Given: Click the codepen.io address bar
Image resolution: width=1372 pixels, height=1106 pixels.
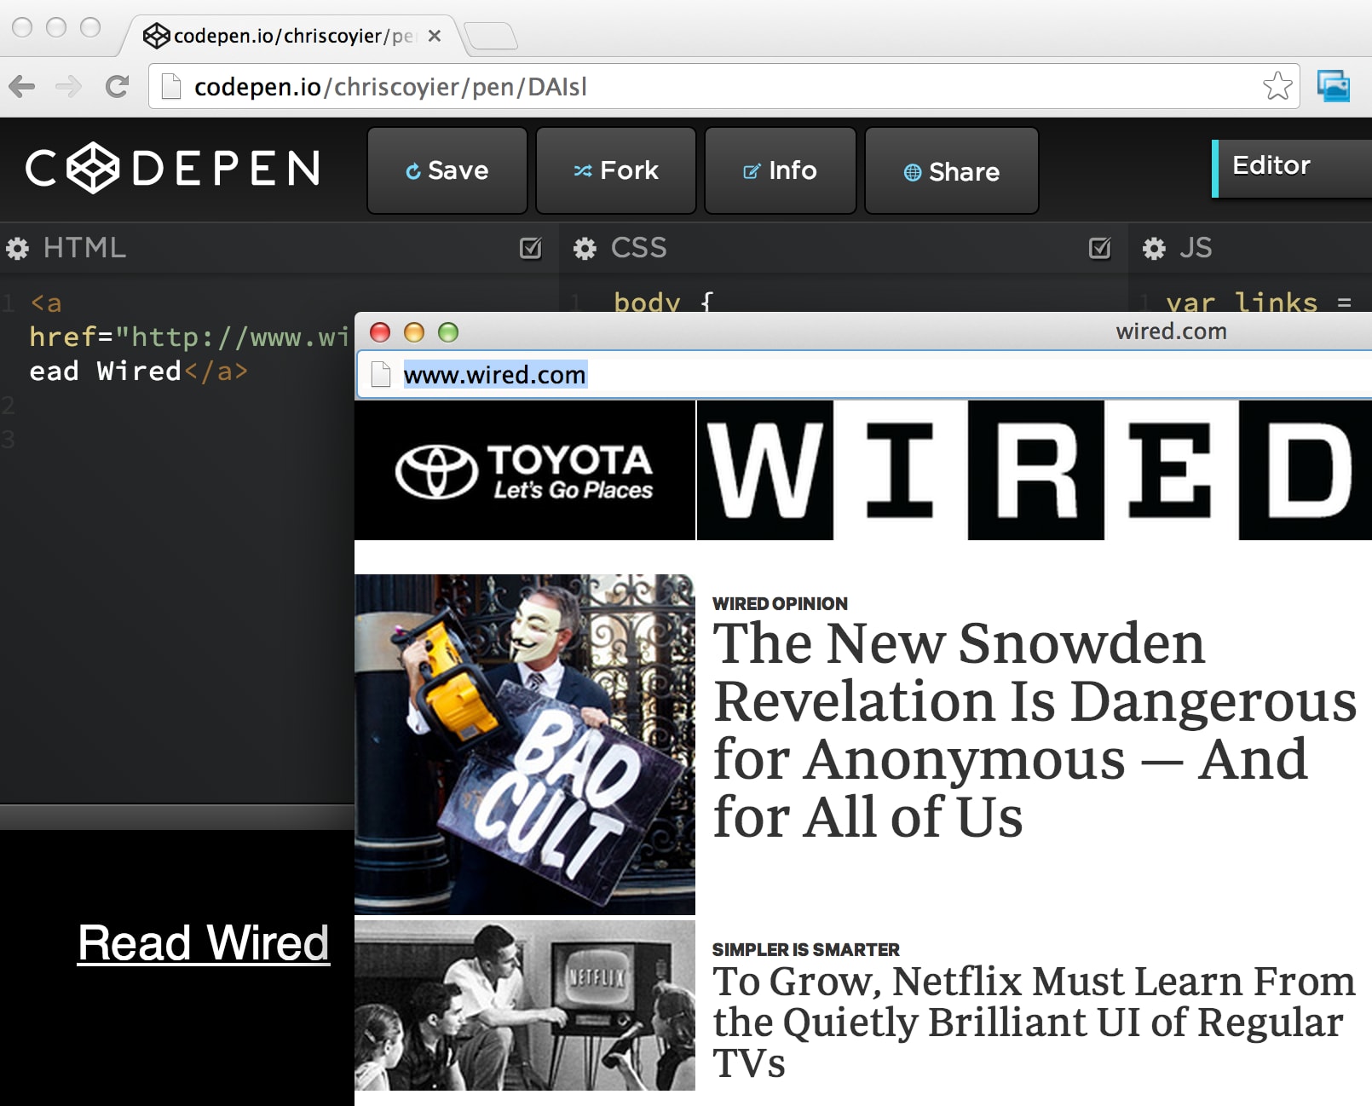Looking at the screenshot, I should point(724,86).
